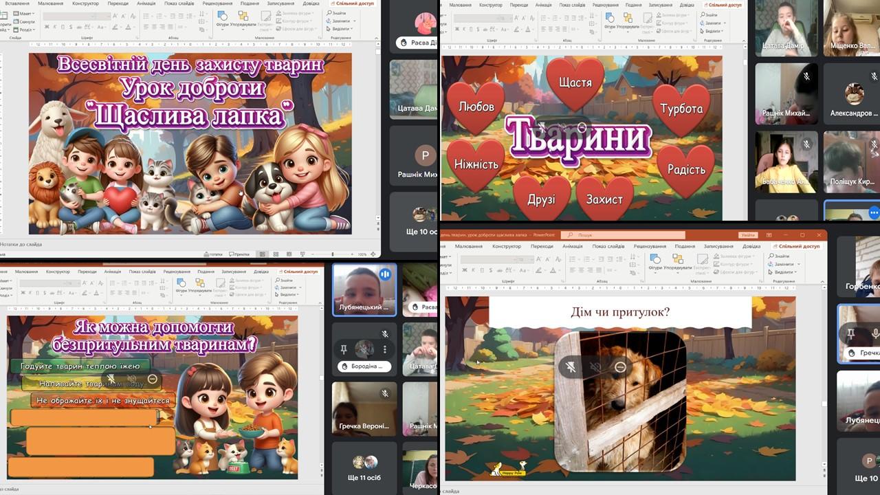Toggle Reading view in 'Щаслива лапка' status bar
Viewport: 880px width, 495px height.
click(x=289, y=254)
